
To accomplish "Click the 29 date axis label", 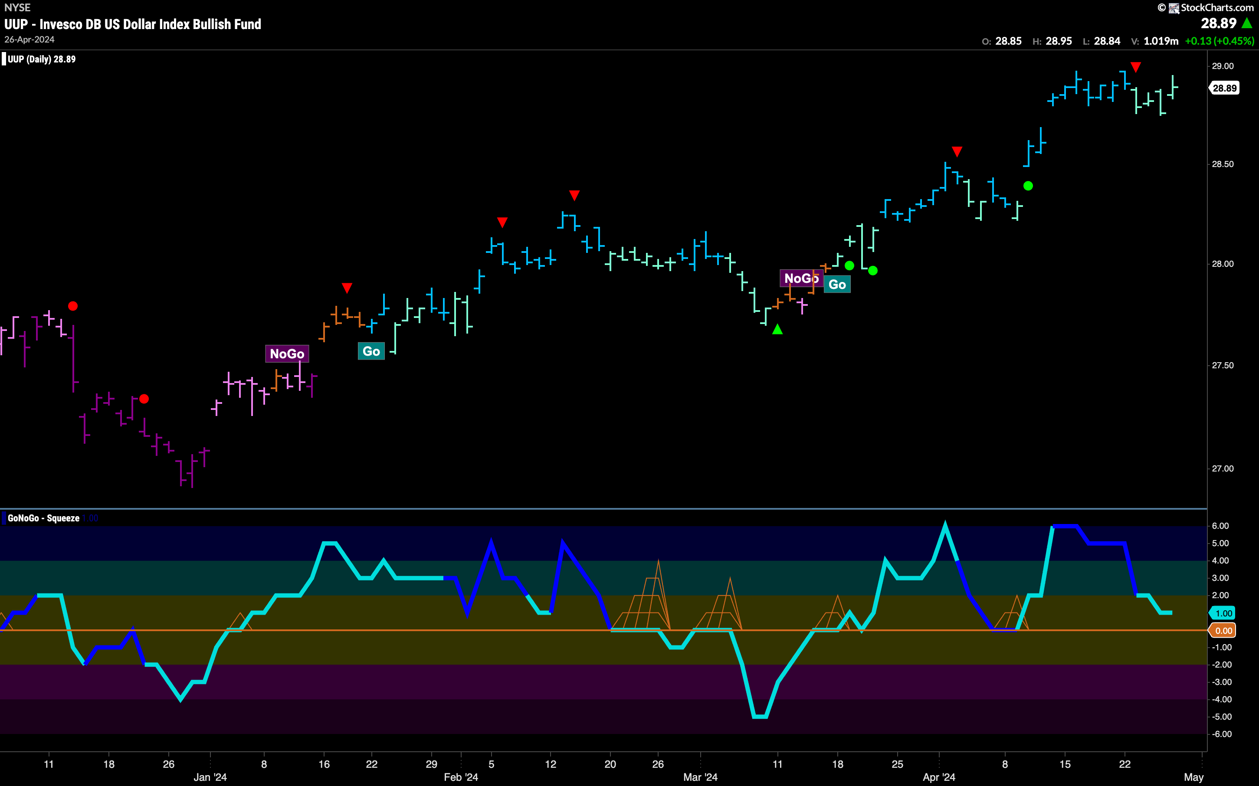I will tap(431, 764).
